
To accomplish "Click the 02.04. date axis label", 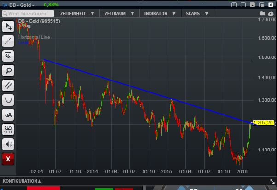I will 37,172.
